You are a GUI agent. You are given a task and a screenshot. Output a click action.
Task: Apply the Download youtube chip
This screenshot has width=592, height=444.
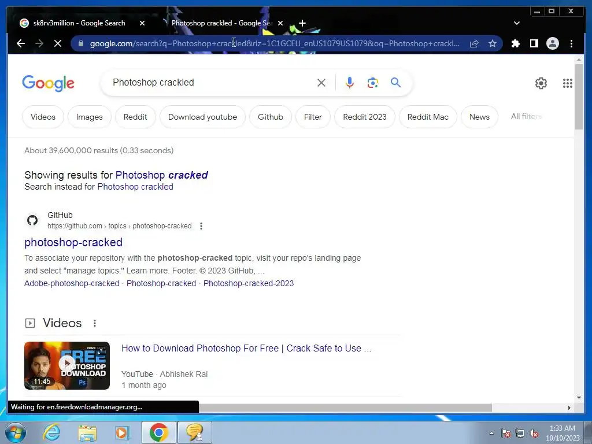(x=202, y=117)
